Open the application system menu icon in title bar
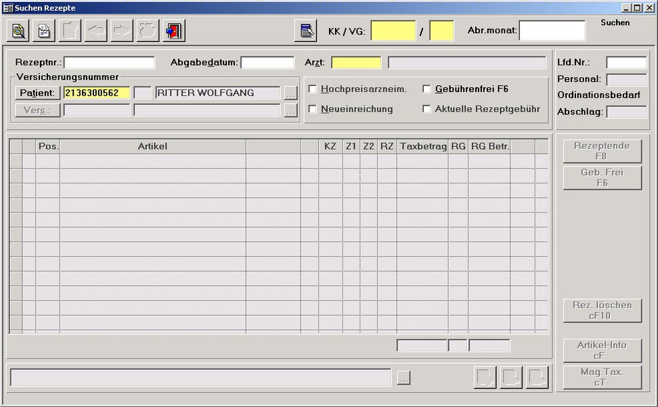Screen dimensions: 658x407 7,7
